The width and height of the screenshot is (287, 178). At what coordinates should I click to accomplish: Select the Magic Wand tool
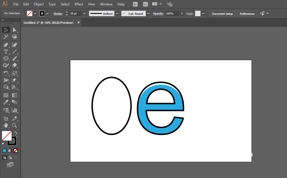6,37
